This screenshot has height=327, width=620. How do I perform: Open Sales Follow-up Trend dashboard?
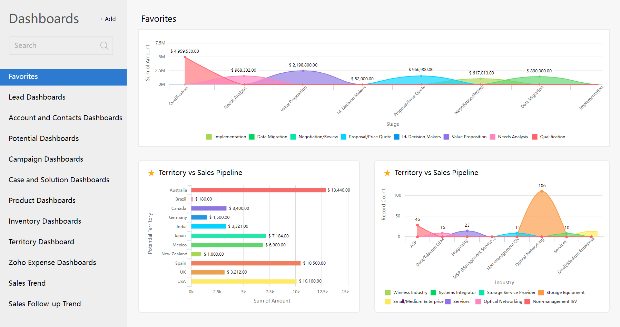[45, 304]
